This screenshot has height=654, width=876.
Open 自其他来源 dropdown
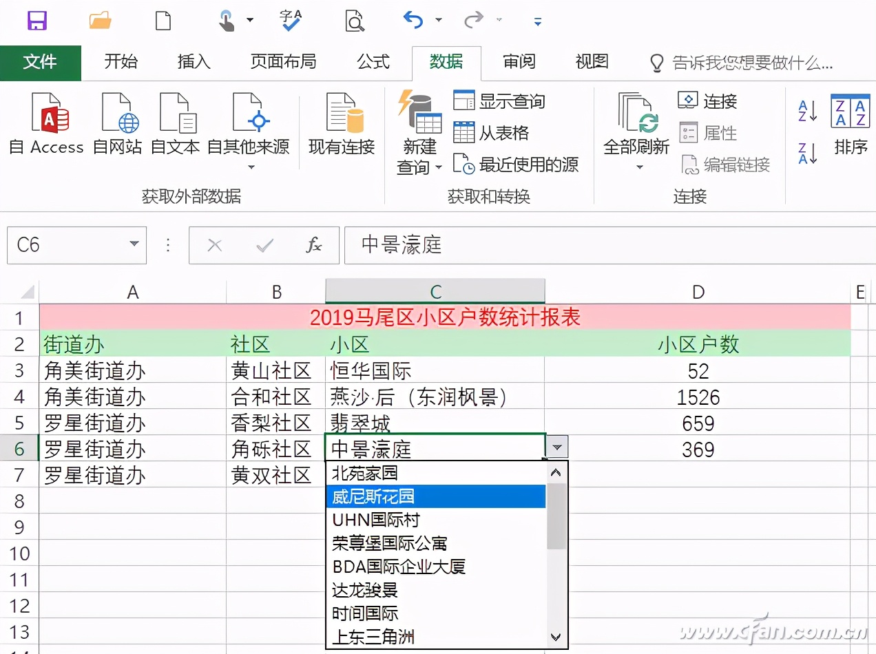pos(249,132)
